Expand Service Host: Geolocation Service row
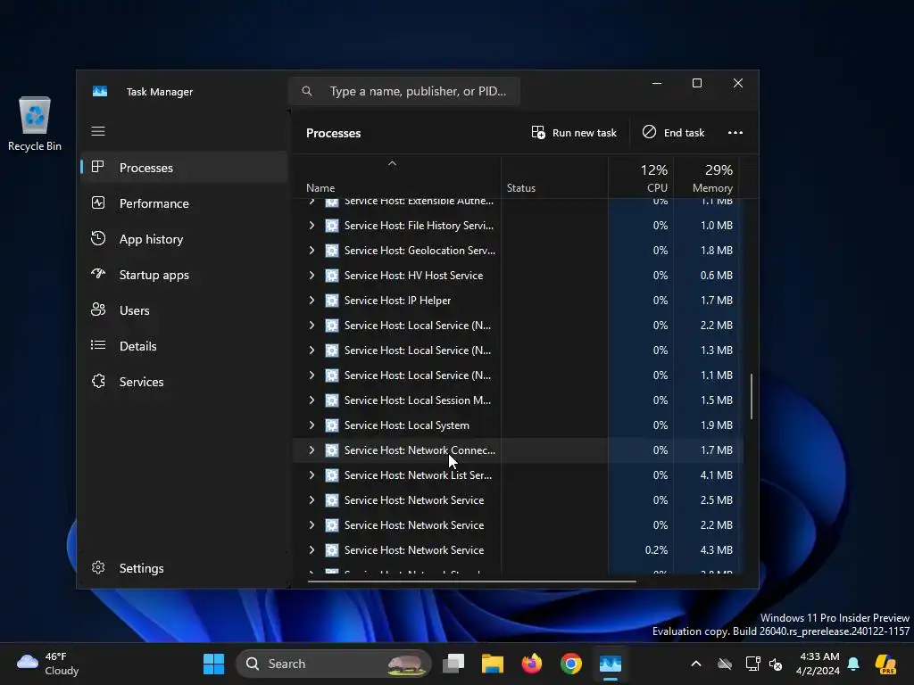Screen dimensions: 914x685 click(312, 251)
